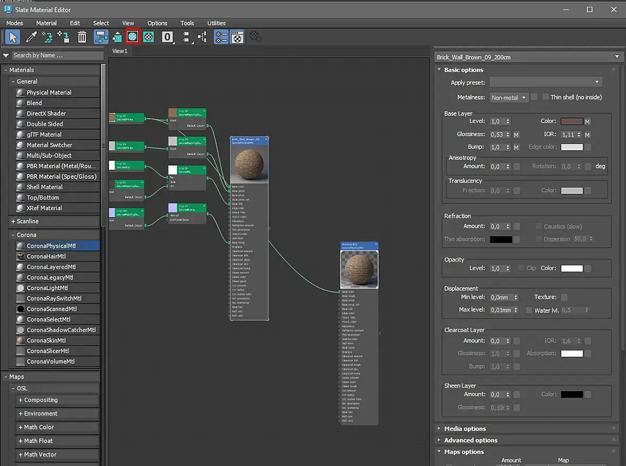Toggle Show Shaded Material in Viewport
This screenshot has height=466, width=626.
pyautogui.click(x=133, y=37)
